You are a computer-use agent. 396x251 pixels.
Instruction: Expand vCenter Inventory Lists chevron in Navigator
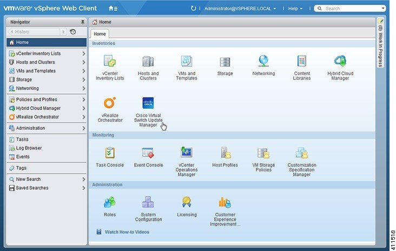tap(84, 54)
